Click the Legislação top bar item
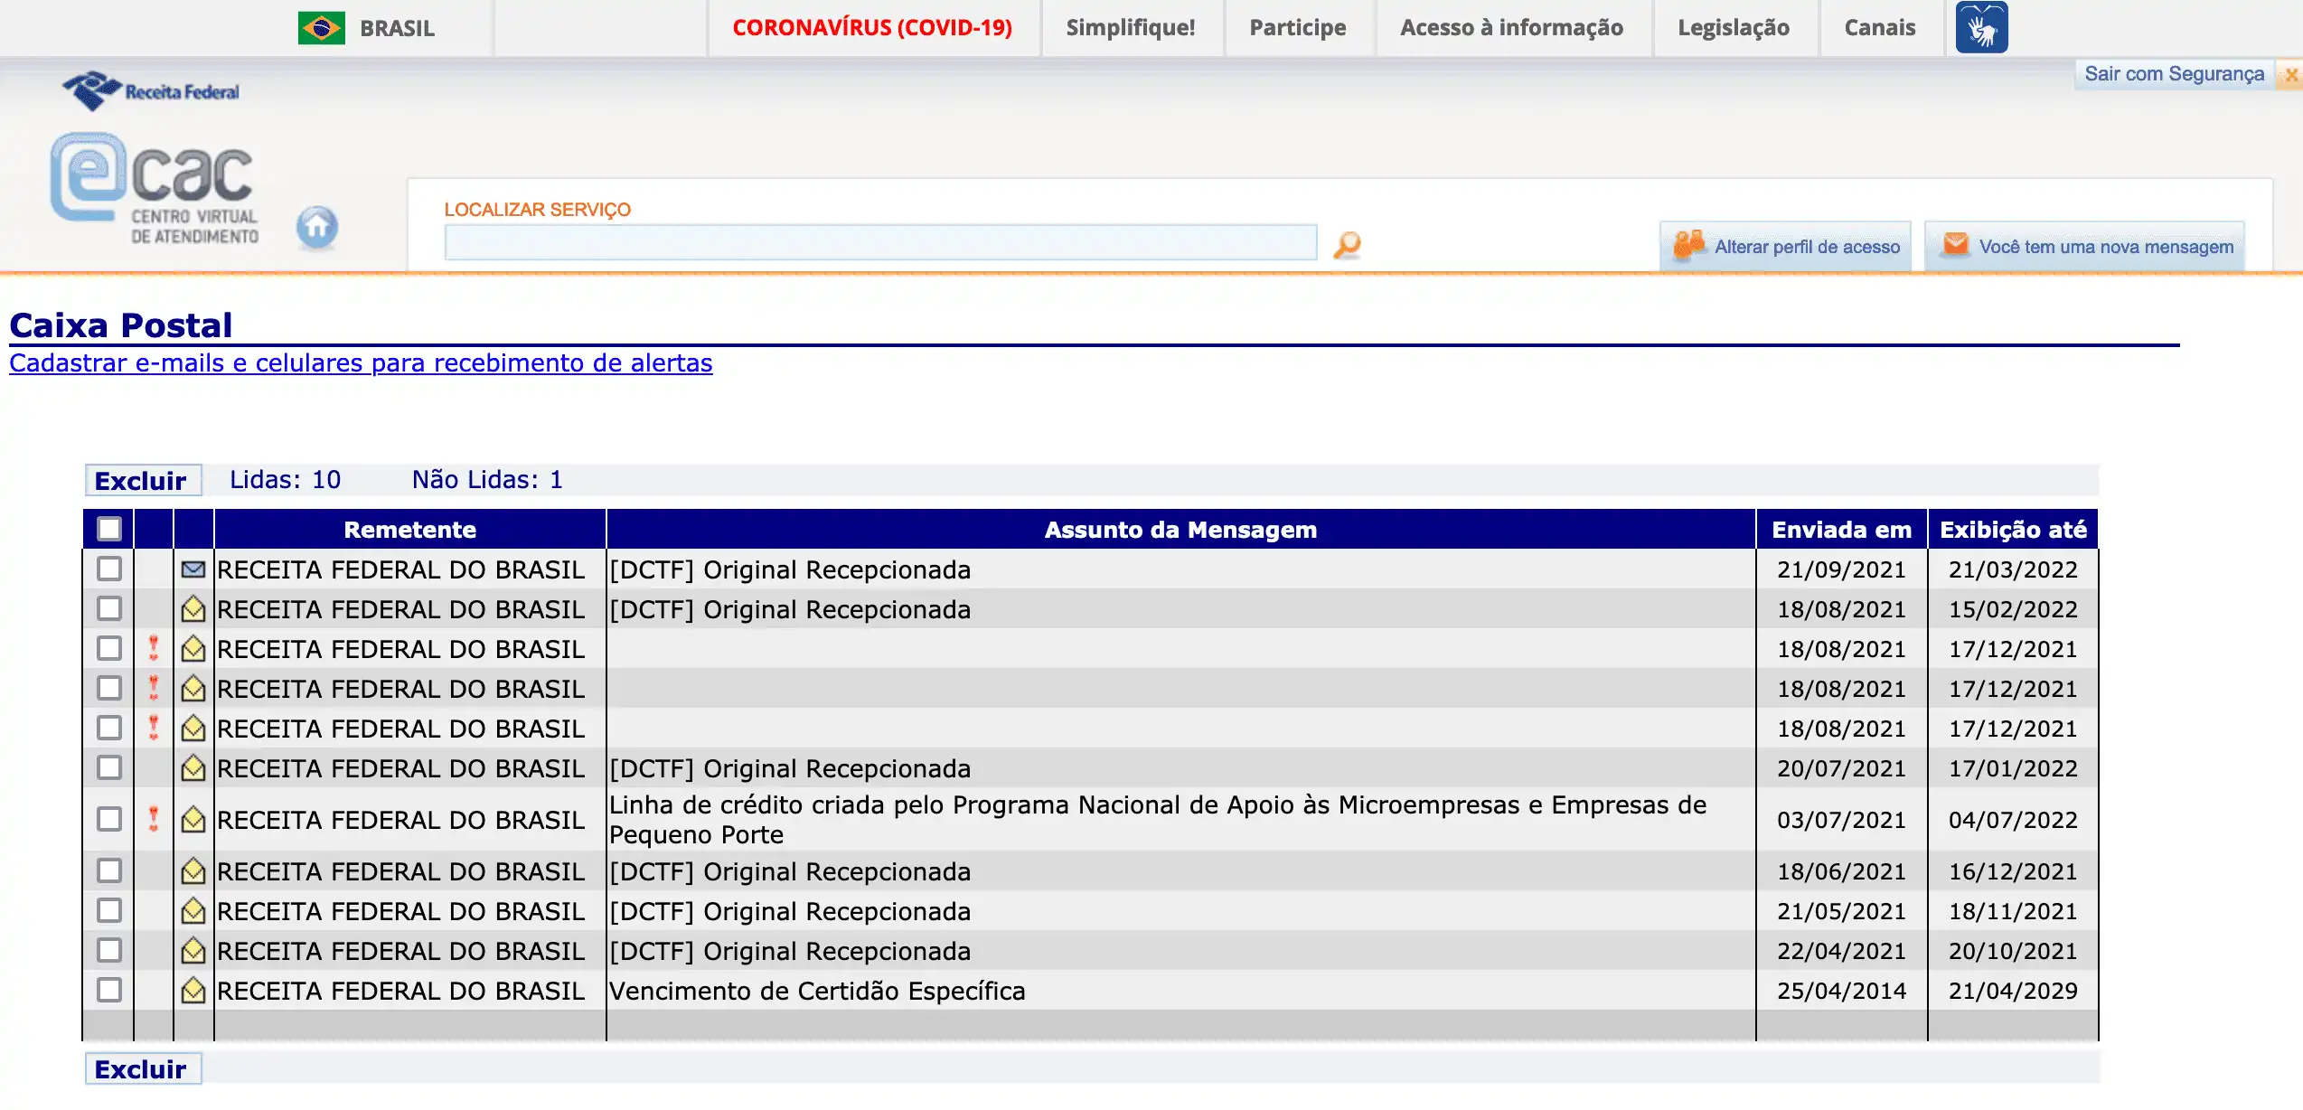The height and width of the screenshot is (1110, 2303). pos(1733,28)
